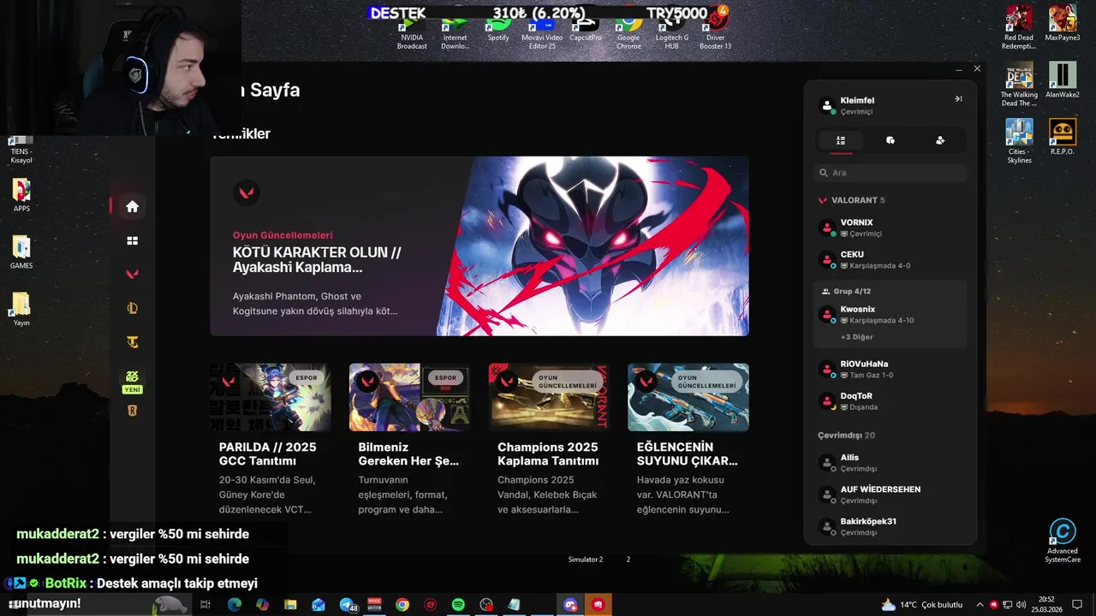Open Driver Booster 13 desktop shortcut
This screenshot has height=616, width=1096.
click(x=716, y=33)
